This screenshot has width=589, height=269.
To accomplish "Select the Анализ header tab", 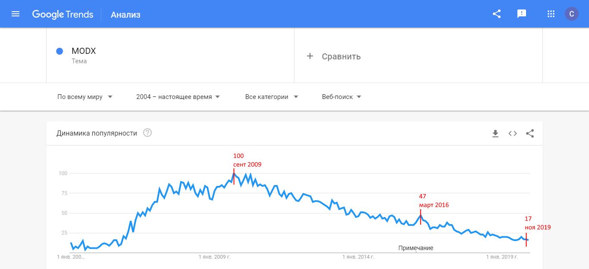I will 125,15.
